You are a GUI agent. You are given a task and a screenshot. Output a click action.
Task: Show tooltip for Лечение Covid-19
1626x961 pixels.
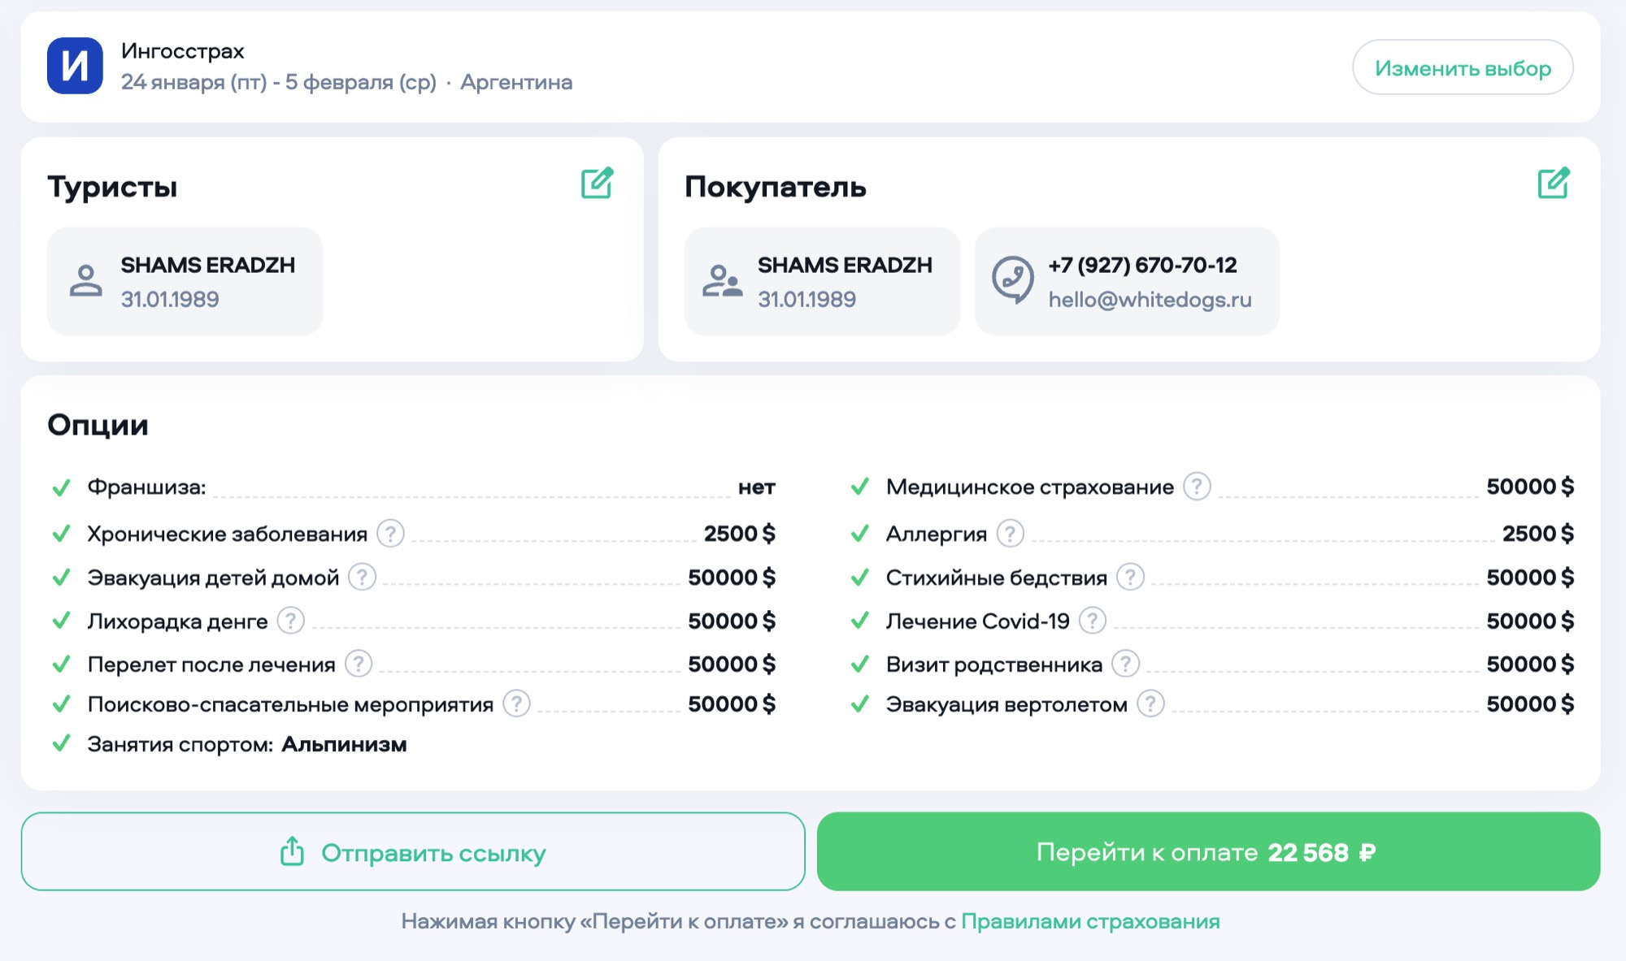(x=1092, y=621)
